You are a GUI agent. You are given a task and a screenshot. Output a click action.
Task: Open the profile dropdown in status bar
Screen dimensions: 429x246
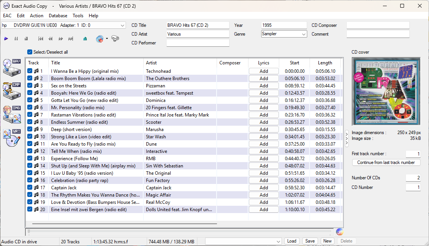pos(278,241)
